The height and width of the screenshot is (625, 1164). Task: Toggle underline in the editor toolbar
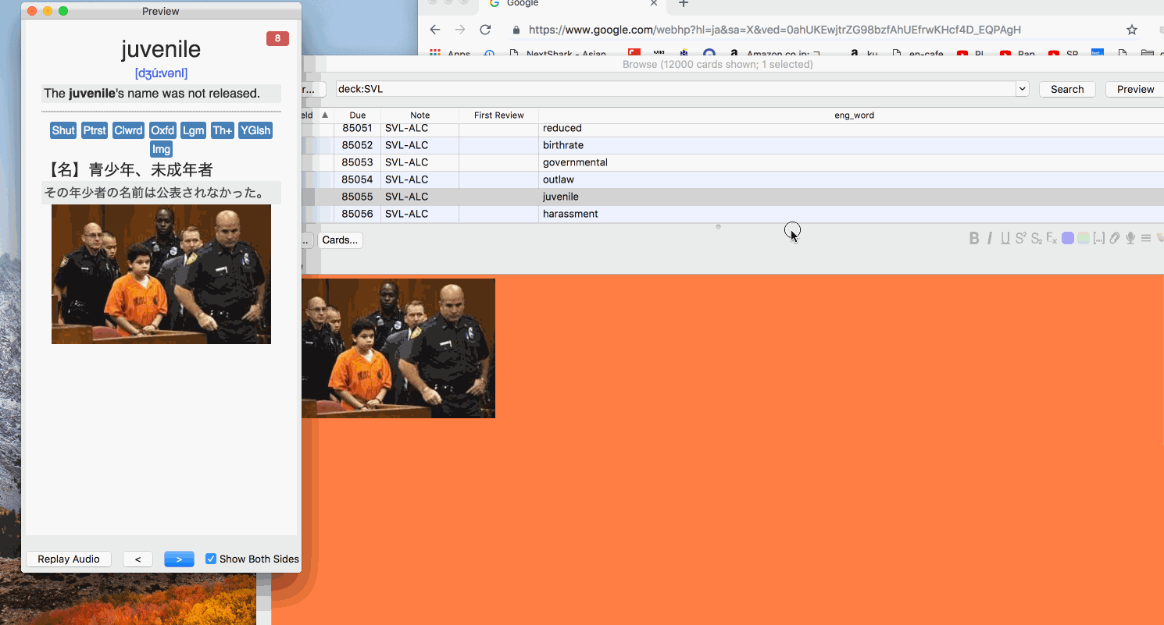pyautogui.click(x=1005, y=239)
